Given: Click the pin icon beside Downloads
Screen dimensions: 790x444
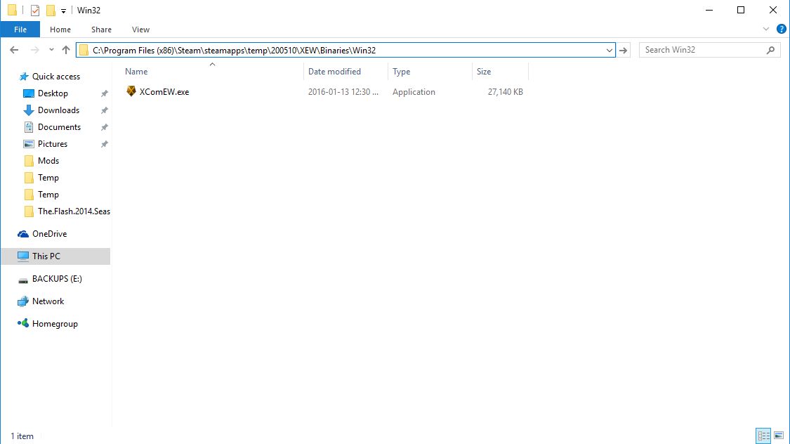Looking at the screenshot, I should point(105,110).
